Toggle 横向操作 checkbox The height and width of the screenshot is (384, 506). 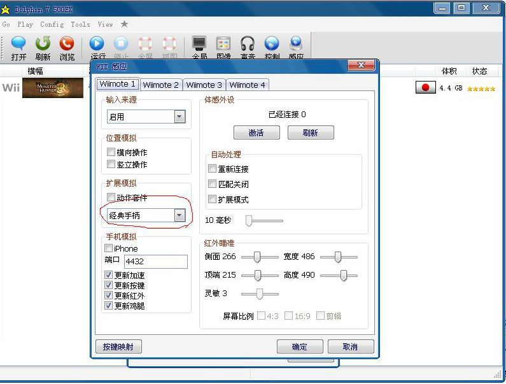point(111,152)
